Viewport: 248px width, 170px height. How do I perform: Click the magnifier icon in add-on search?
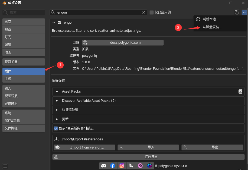53,12
